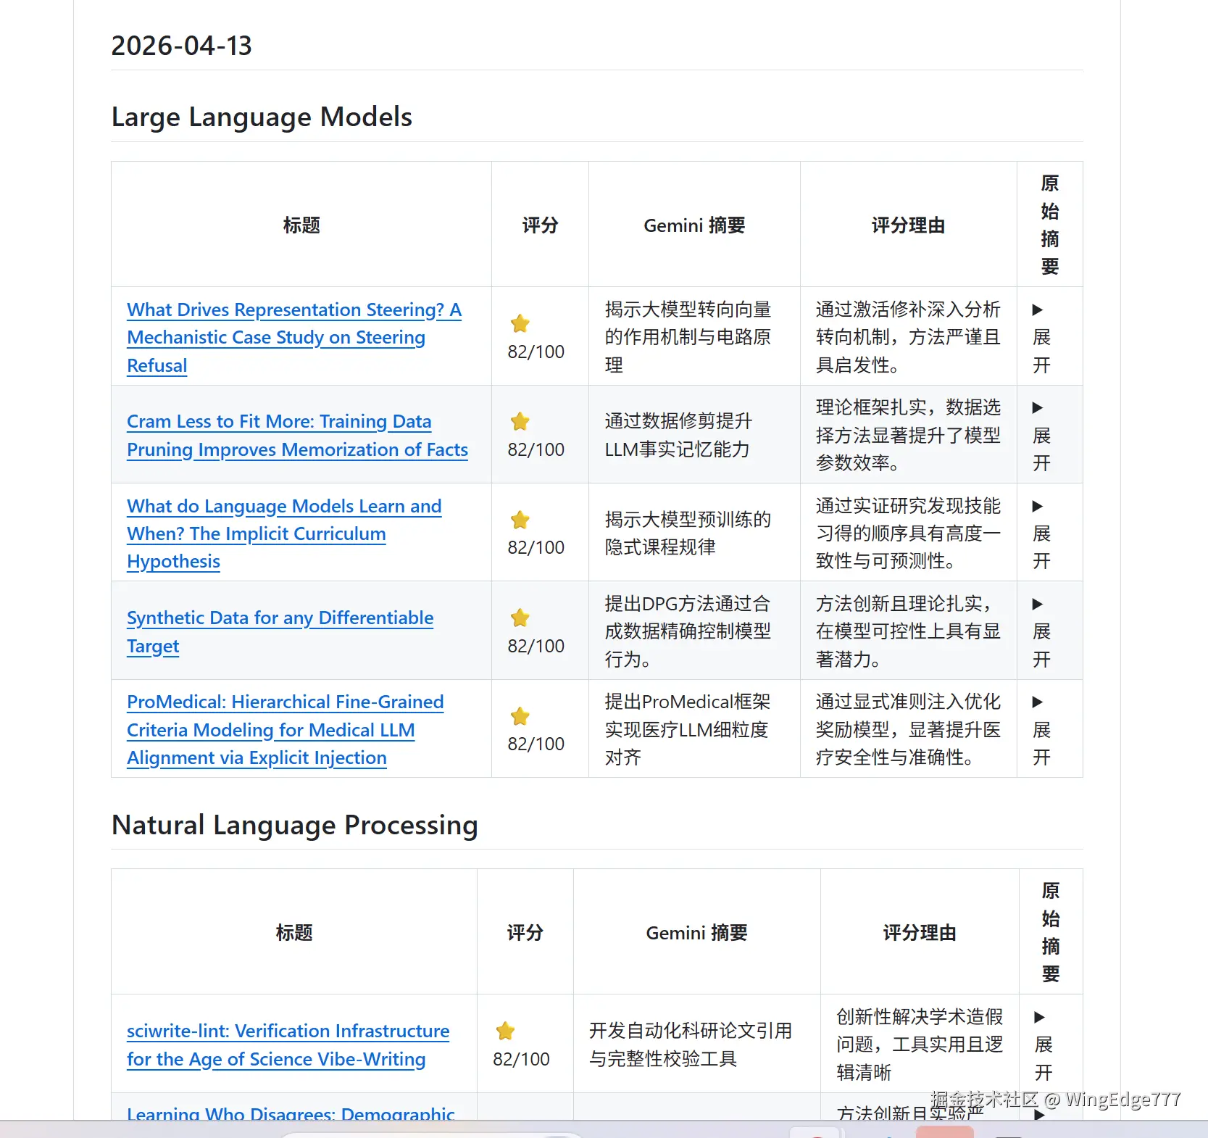Click the 'Natural Language Processing' section heading
Screen dimensions: 1208x1138
coord(295,825)
